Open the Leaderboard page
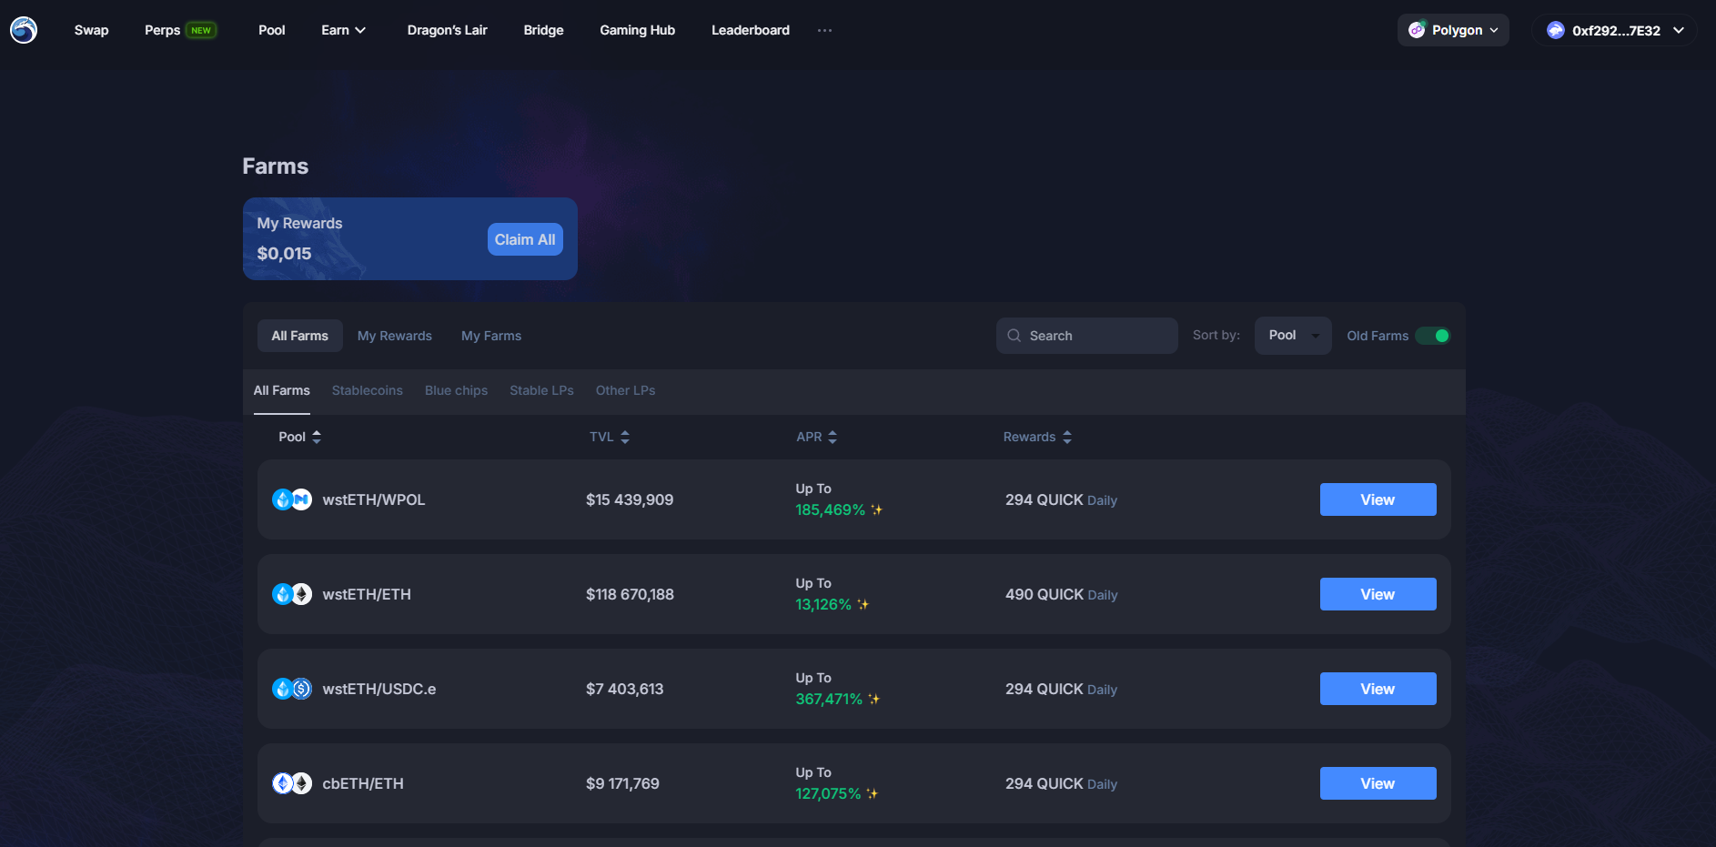The image size is (1716, 847). coord(751,30)
